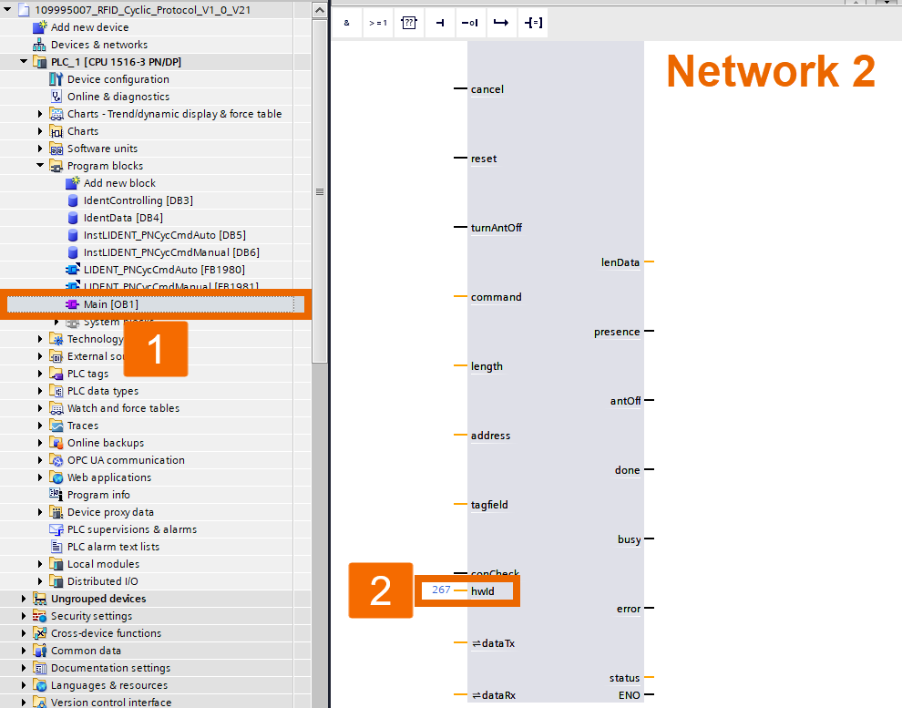
Task: Click LIDENT_PNCycCmdAuto FB1980 icon
Action: point(72,269)
